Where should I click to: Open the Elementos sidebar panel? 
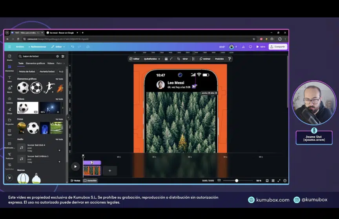coord(9,68)
